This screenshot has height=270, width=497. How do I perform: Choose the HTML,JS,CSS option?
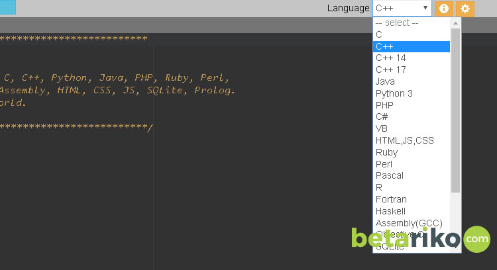coord(412,140)
